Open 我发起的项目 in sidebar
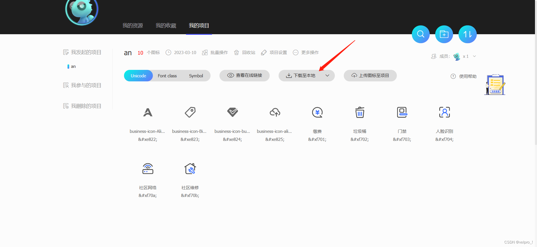Viewport: 537px width, 247px height. point(82,52)
